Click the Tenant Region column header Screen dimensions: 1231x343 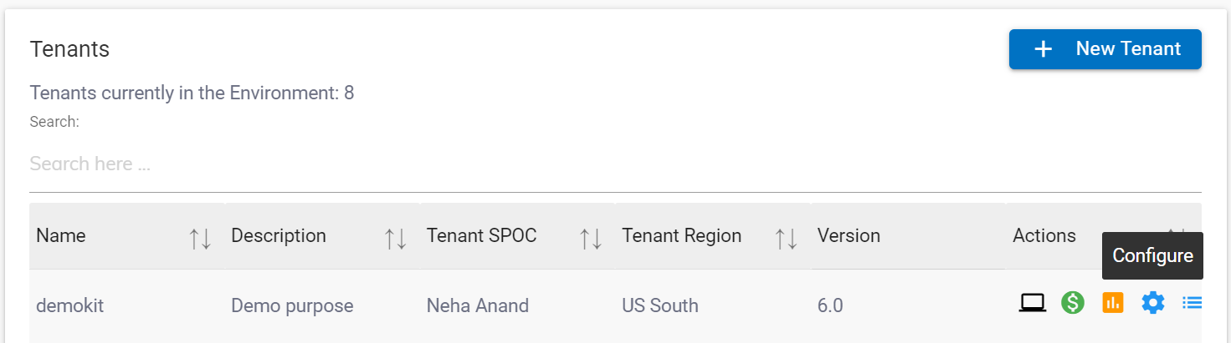681,236
